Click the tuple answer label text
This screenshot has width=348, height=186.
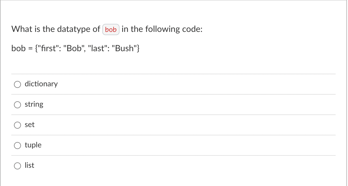[33, 145]
